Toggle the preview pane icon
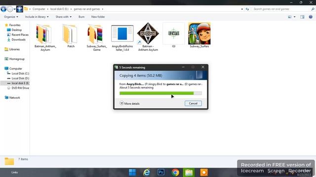 click(x=302, y=17)
